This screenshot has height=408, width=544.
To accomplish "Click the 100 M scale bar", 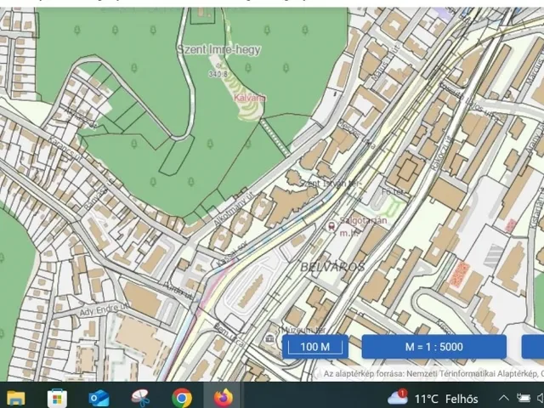I will coord(315,347).
